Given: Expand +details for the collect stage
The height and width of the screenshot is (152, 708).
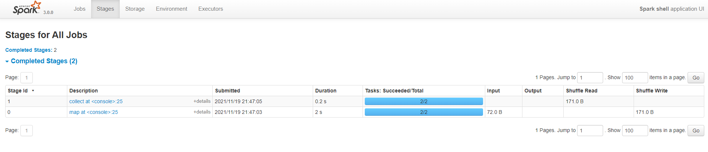Looking at the screenshot, I should [202, 101].
